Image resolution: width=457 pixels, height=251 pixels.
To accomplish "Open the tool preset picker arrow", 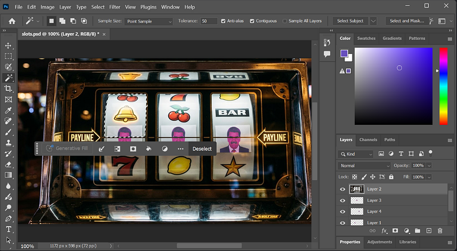I will coord(38,21).
